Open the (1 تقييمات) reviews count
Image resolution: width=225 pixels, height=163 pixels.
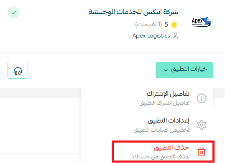pyautogui.click(x=148, y=25)
